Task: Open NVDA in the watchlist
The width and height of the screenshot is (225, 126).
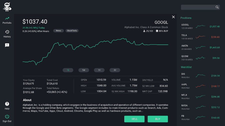Action: (x=200, y=107)
